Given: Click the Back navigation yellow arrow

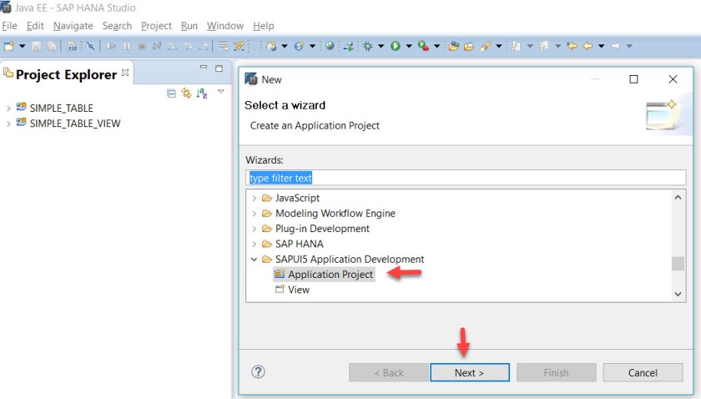Looking at the screenshot, I should click(588, 46).
